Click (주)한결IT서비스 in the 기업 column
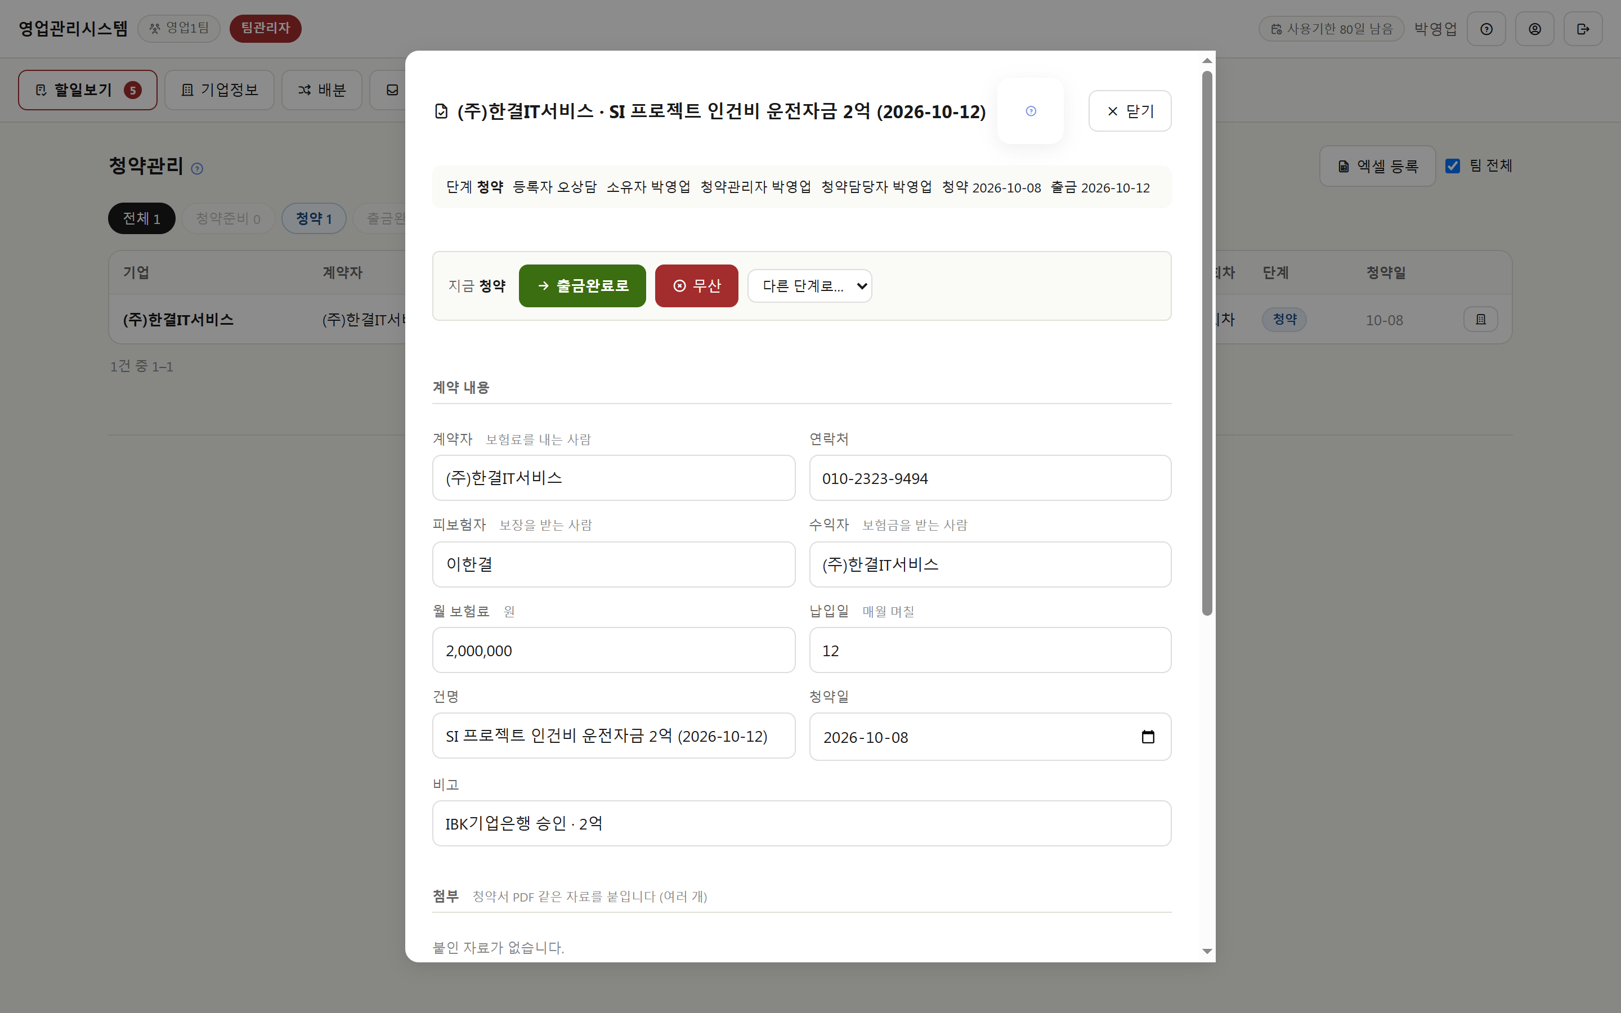Viewport: 1621px width, 1013px height. point(178,320)
